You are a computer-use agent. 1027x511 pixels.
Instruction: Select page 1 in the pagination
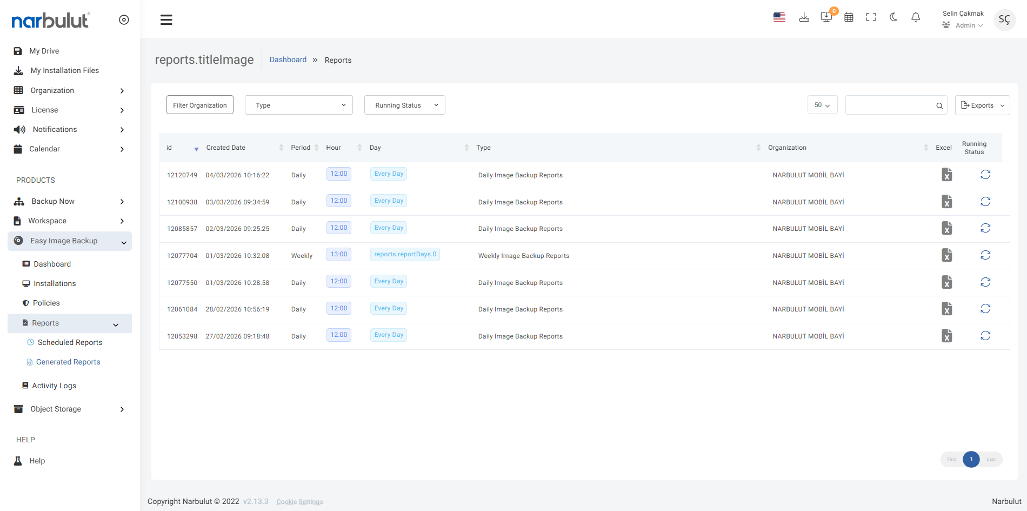tap(971, 459)
